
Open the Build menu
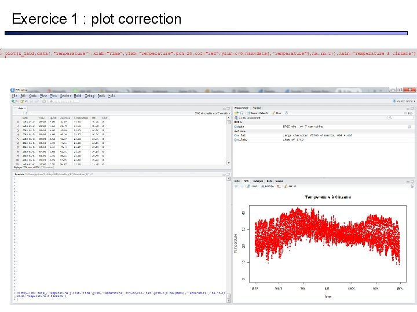pos(78,96)
